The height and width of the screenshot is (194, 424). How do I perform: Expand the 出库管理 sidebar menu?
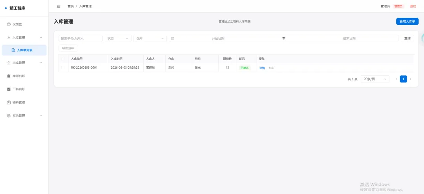point(24,63)
